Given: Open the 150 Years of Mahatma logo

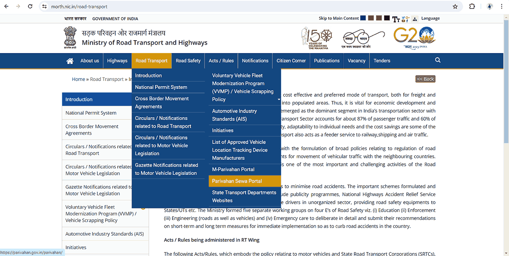Looking at the screenshot, I should [x=317, y=38].
